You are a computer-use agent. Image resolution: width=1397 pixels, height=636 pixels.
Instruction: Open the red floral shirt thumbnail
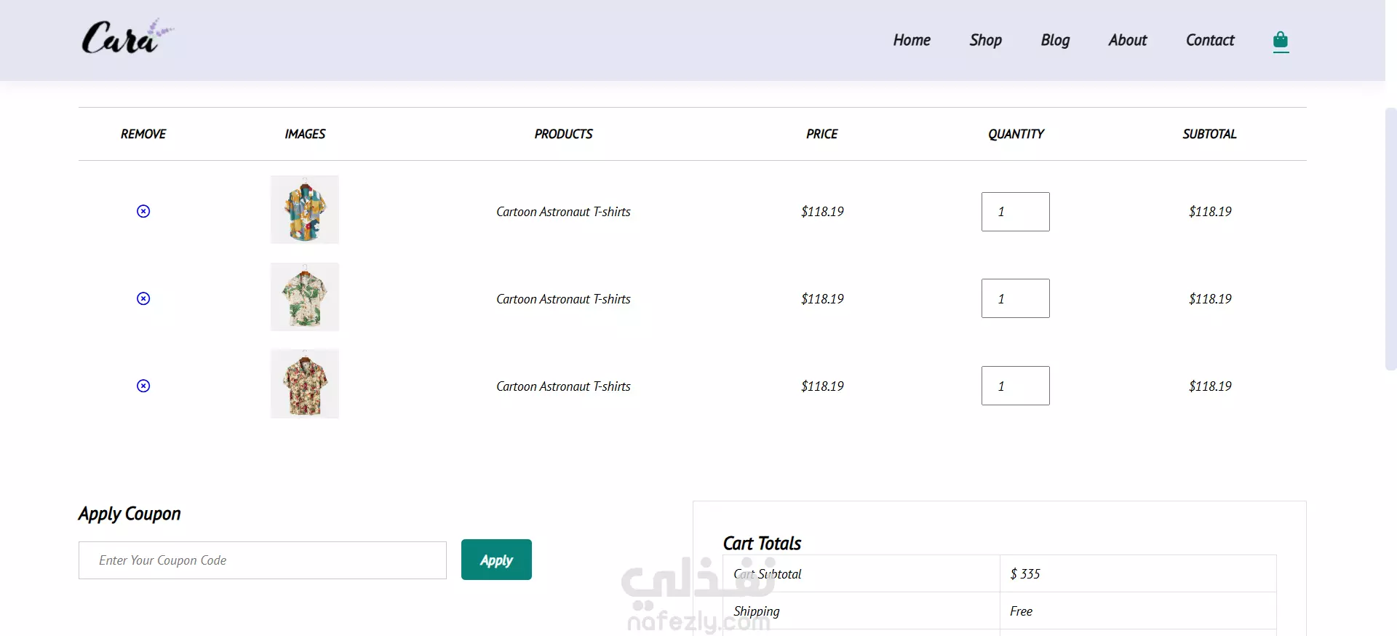(x=305, y=383)
